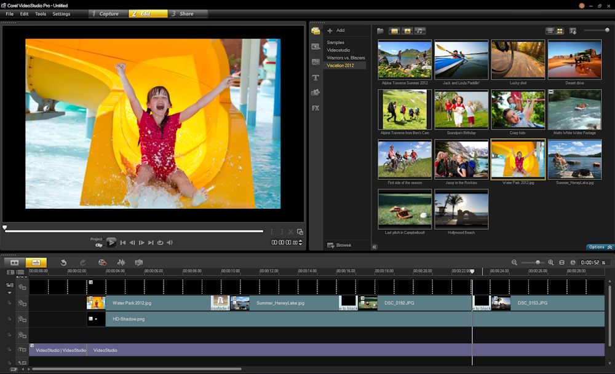615x374 pixels.
Task: Toggle show photos filter in library
Action: point(407,31)
